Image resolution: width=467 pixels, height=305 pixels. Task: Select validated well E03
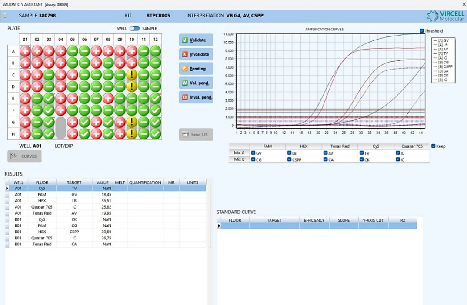49,99
